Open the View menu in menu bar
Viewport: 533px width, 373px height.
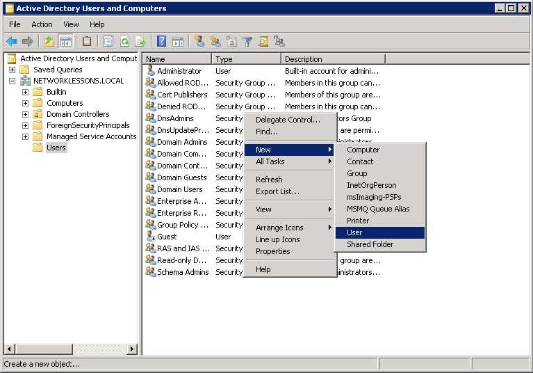(x=71, y=24)
